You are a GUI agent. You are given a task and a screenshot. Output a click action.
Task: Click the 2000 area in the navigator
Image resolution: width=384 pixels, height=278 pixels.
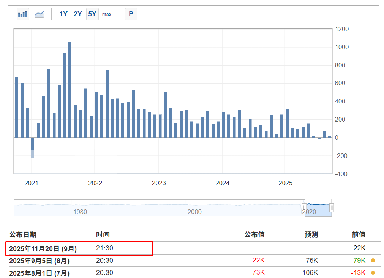(x=194, y=212)
